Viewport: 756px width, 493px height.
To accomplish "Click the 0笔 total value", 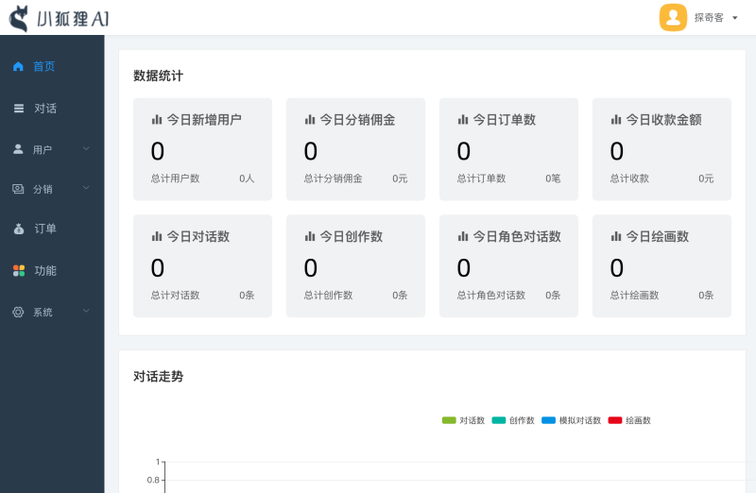I will (x=553, y=178).
